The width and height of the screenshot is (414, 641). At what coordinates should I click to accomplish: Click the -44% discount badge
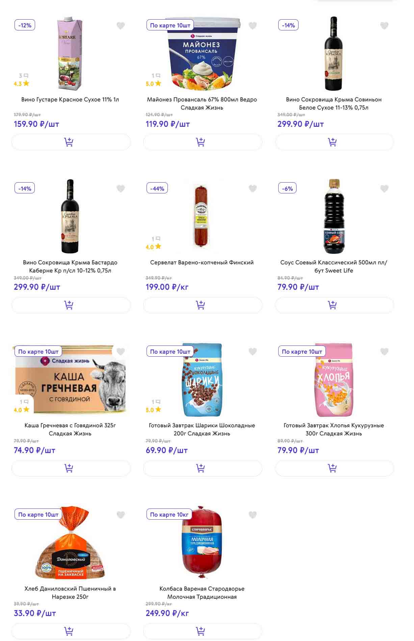[x=157, y=188]
